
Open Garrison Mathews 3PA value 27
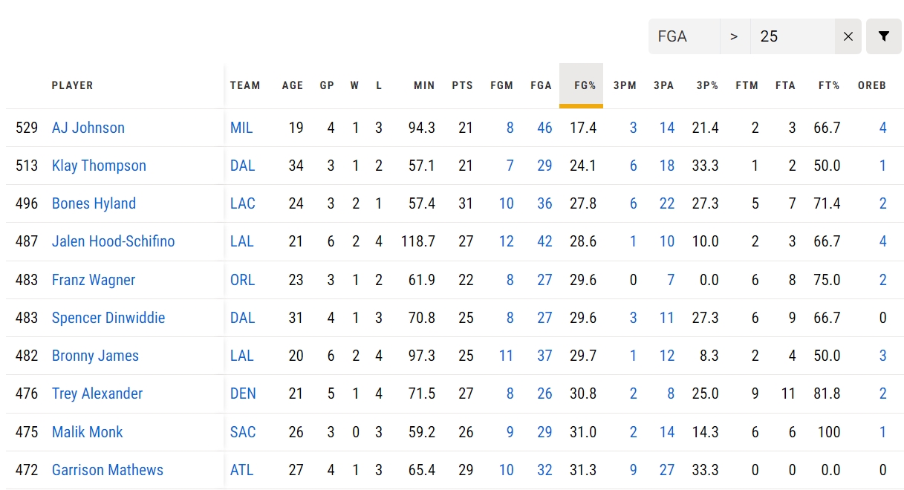point(667,470)
